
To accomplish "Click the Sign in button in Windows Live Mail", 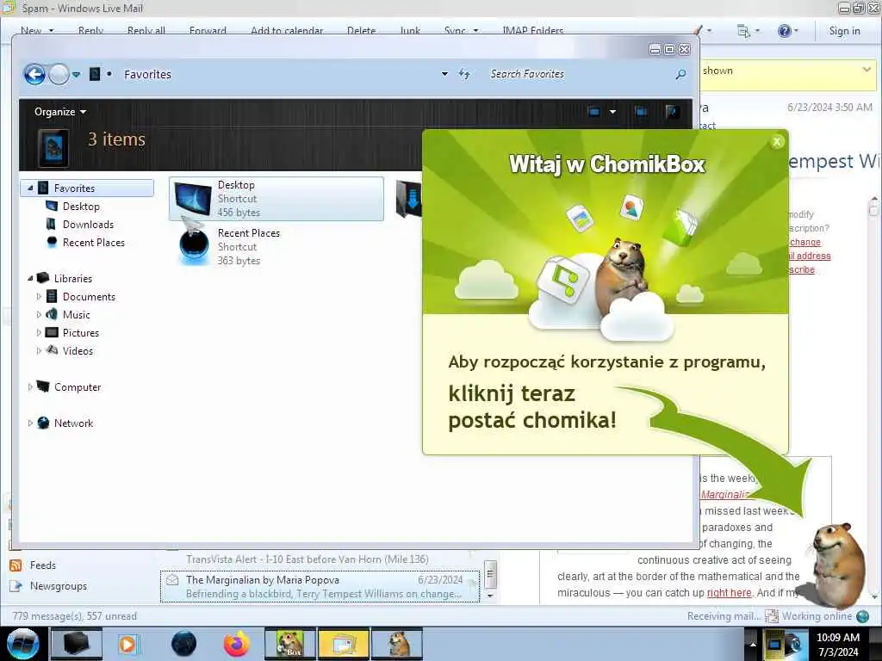I will click(844, 31).
